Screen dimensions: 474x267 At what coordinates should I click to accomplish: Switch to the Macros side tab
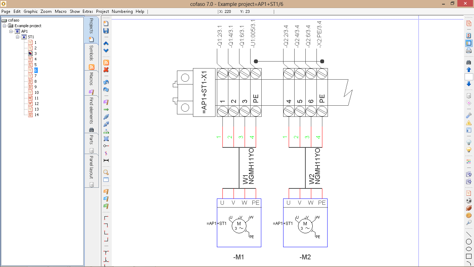tap(92, 83)
